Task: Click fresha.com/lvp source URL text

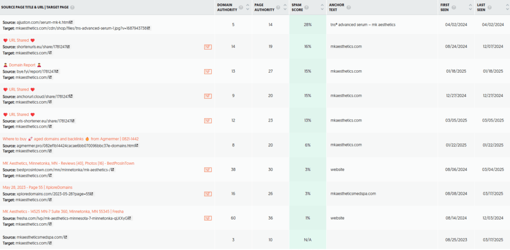Action: point(72,219)
